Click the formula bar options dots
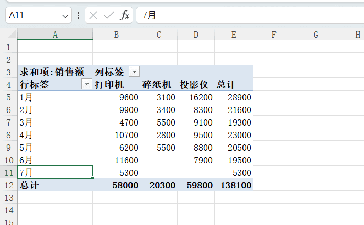364x225 pixels. pyautogui.click(x=79, y=15)
